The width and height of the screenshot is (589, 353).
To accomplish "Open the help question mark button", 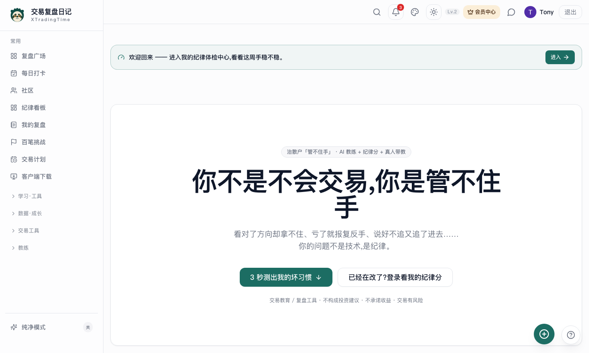I will 571,335.
